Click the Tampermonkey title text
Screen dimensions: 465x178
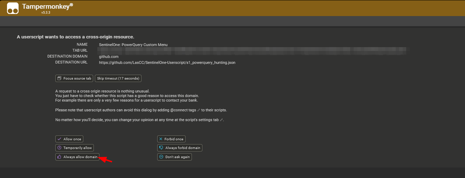point(47,6)
